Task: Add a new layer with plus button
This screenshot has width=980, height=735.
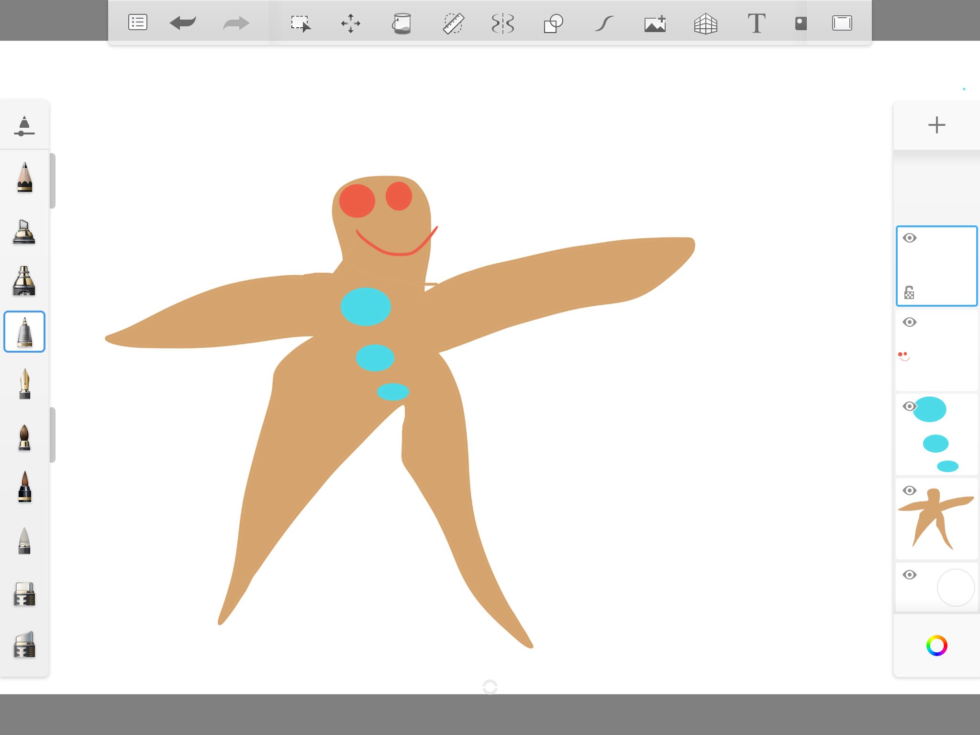Action: [936, 125]
